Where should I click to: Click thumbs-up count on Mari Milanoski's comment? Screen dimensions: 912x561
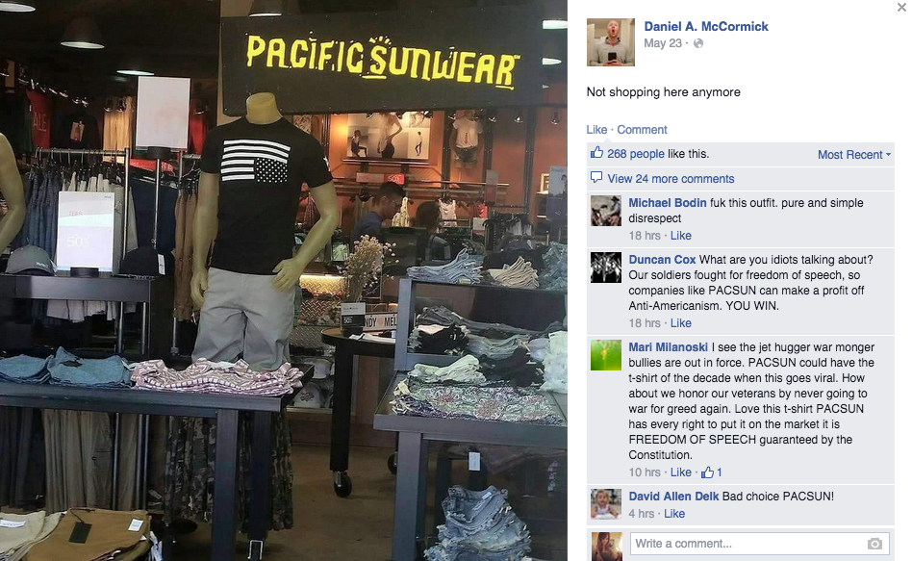point(711,472)
